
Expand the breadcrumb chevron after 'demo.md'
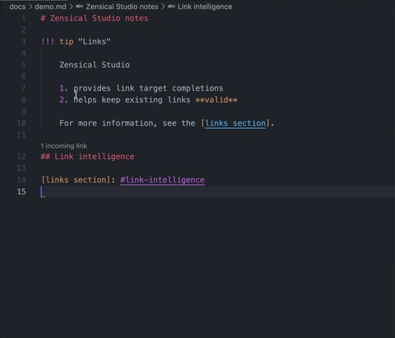pyautogui.click(x=71, y=7)
